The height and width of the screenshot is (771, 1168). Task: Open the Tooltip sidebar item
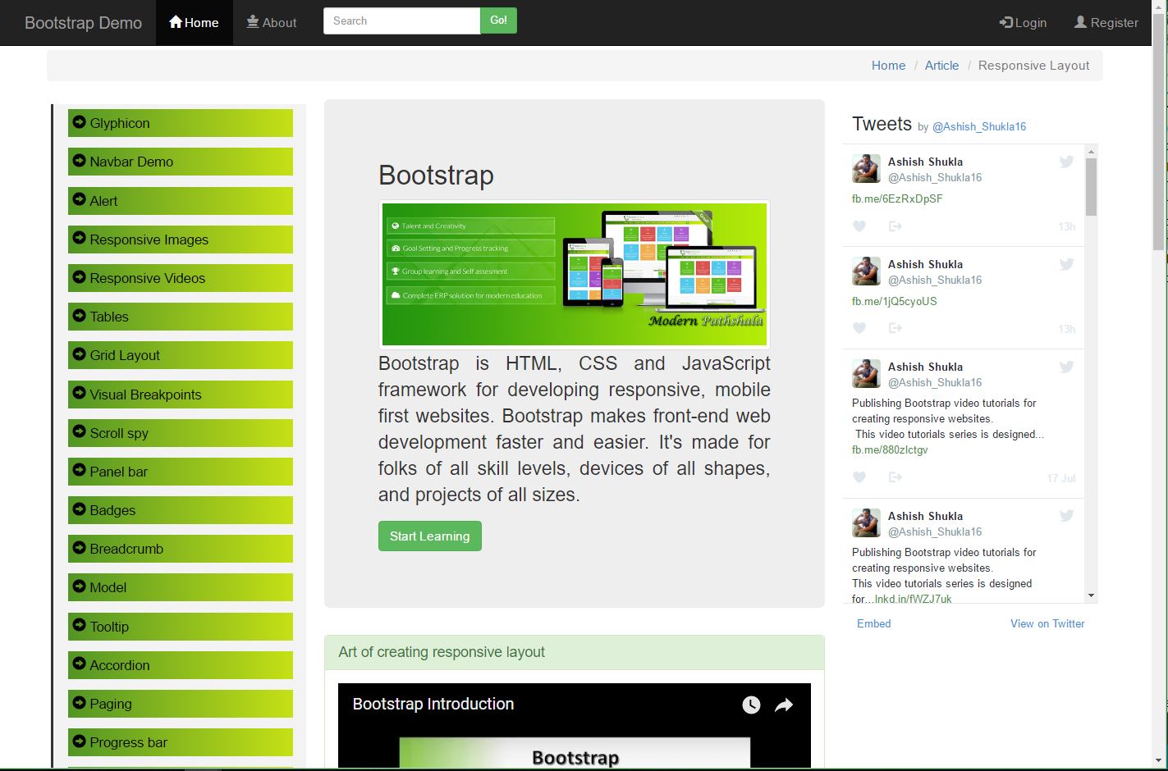pos(181,627)
